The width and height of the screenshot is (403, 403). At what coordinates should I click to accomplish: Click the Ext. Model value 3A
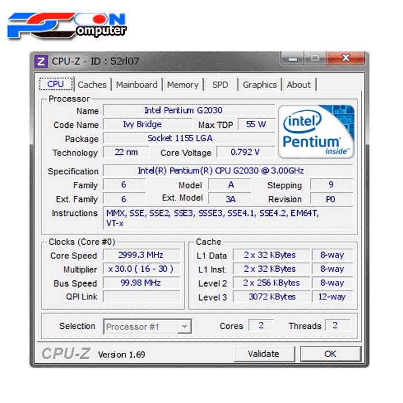point(230,199)
